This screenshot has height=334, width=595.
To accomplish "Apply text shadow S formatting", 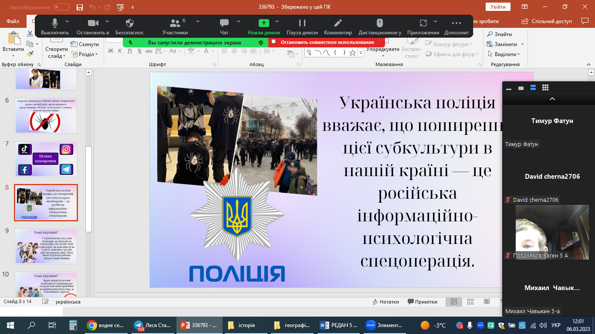I will pos(139,51).
